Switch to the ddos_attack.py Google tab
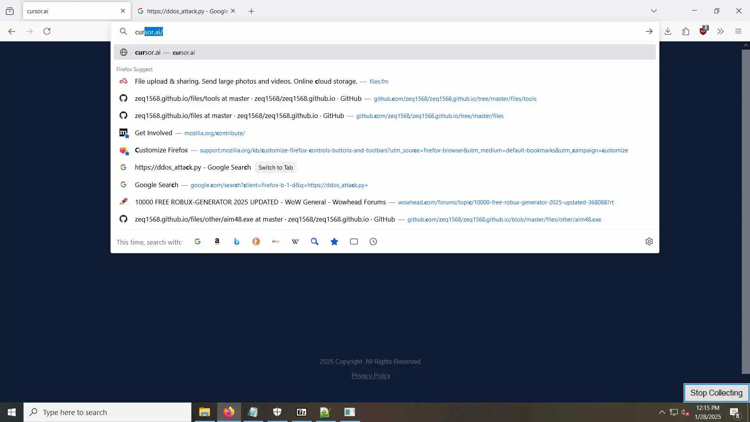The width and height of the screenshot is (750, 422). (183, 11)
